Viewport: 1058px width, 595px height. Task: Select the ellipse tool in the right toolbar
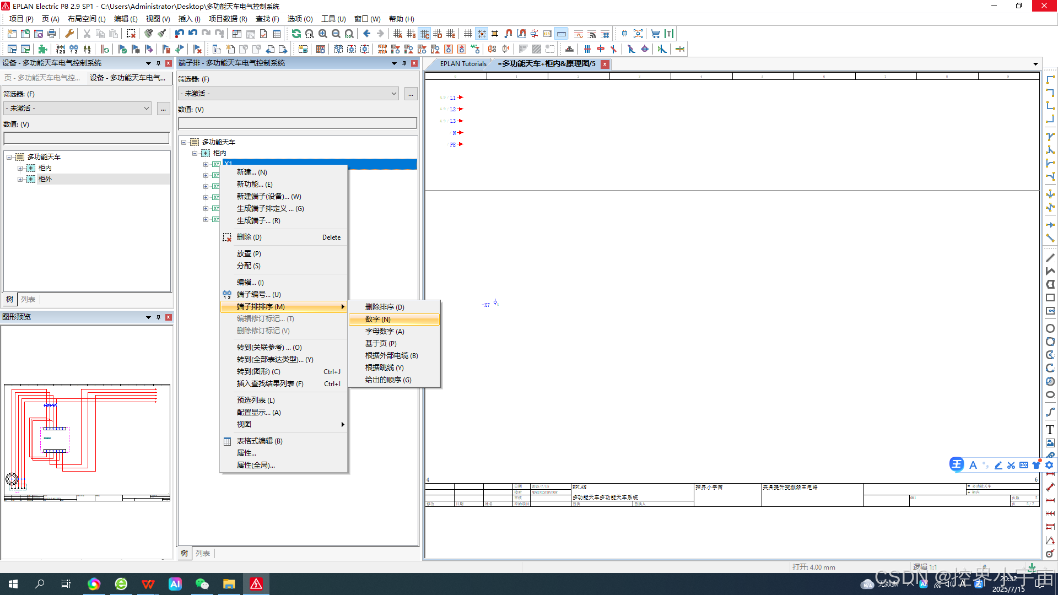(x=1050, y=394)
